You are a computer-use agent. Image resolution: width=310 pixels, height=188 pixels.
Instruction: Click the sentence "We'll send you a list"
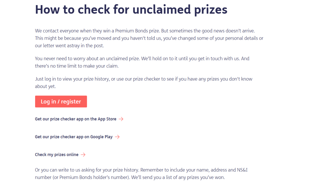click(x=179, y=177)
